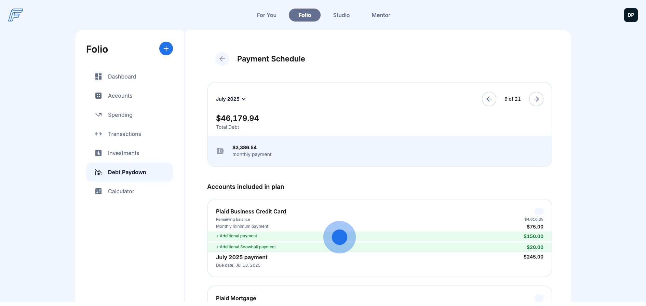The image size is (646, 306).
Task: Go to Accounts in sidebar
Action: [x=120, y=96]
